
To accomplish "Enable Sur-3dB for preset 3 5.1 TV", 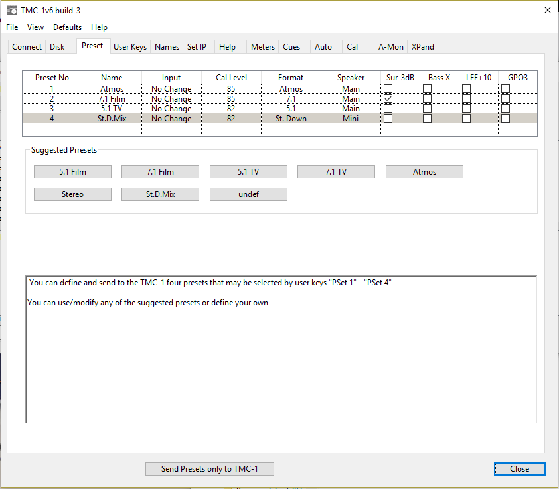I will click(388, 108).
